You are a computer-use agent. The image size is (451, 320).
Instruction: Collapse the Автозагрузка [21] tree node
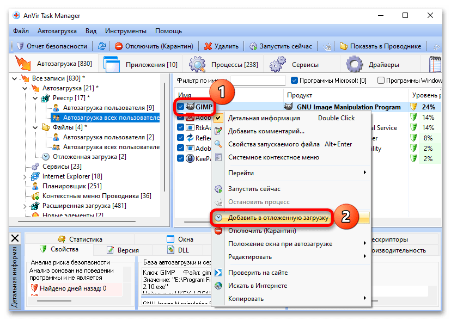25,88
